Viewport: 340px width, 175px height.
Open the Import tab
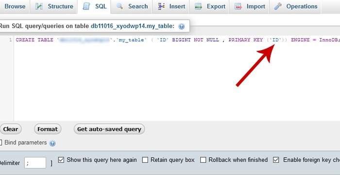click(249, 6)
